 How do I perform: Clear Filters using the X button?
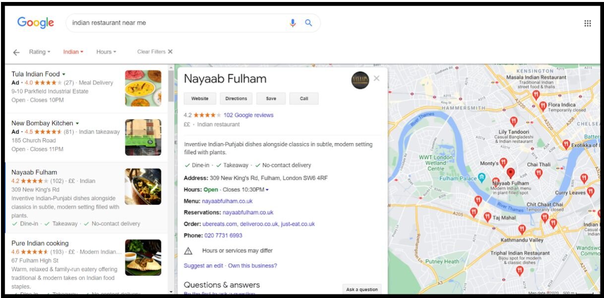tap(170, 51)
